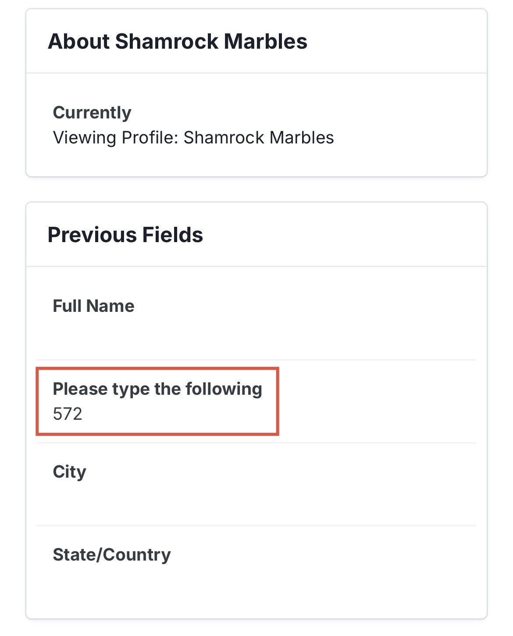This screenshot has width=513, height=636.
Task: Click Viewing Profile: Shamrock Marbles text
Action: pos(193,138)
